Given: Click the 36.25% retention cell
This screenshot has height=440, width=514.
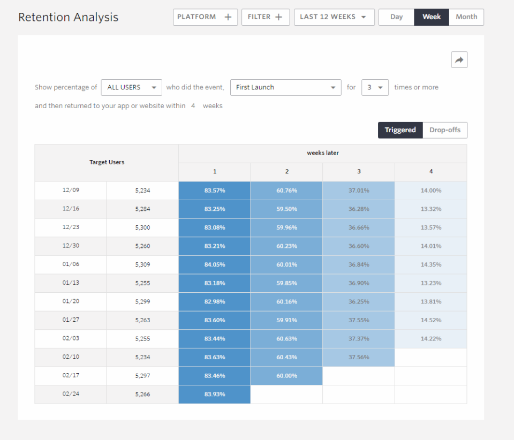Looking at the screenshot, I should (359, 302).
